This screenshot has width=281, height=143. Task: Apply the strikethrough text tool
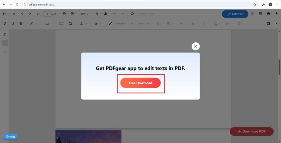(21, 24)
